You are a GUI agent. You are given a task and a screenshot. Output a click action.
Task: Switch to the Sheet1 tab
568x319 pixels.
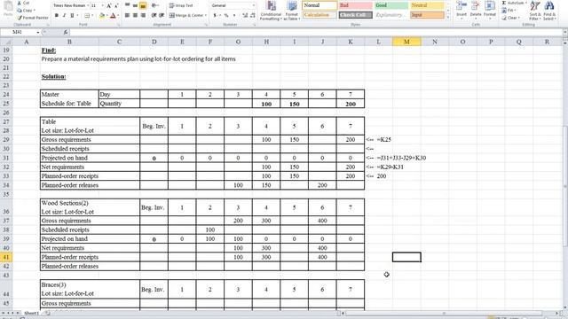pos(32,313)
